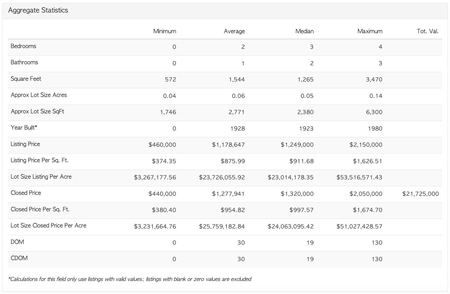
Task: Select the Minimum column header
Action: (165, 31)
